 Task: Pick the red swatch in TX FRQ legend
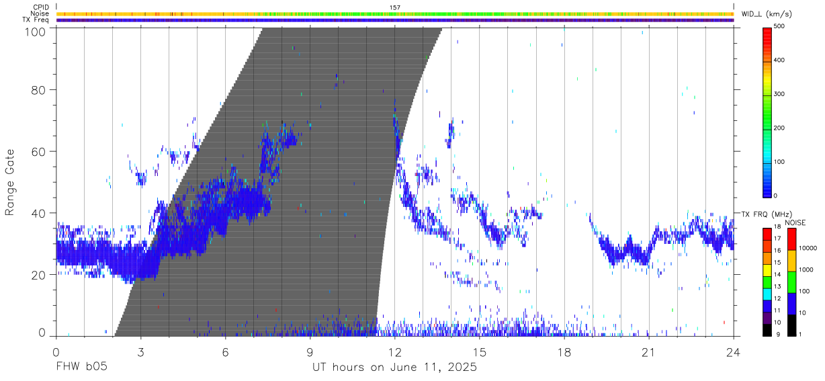click(767, 234)
